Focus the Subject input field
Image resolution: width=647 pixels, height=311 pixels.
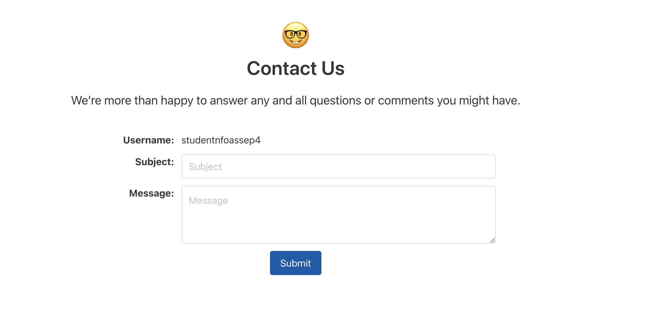[339, 166]
